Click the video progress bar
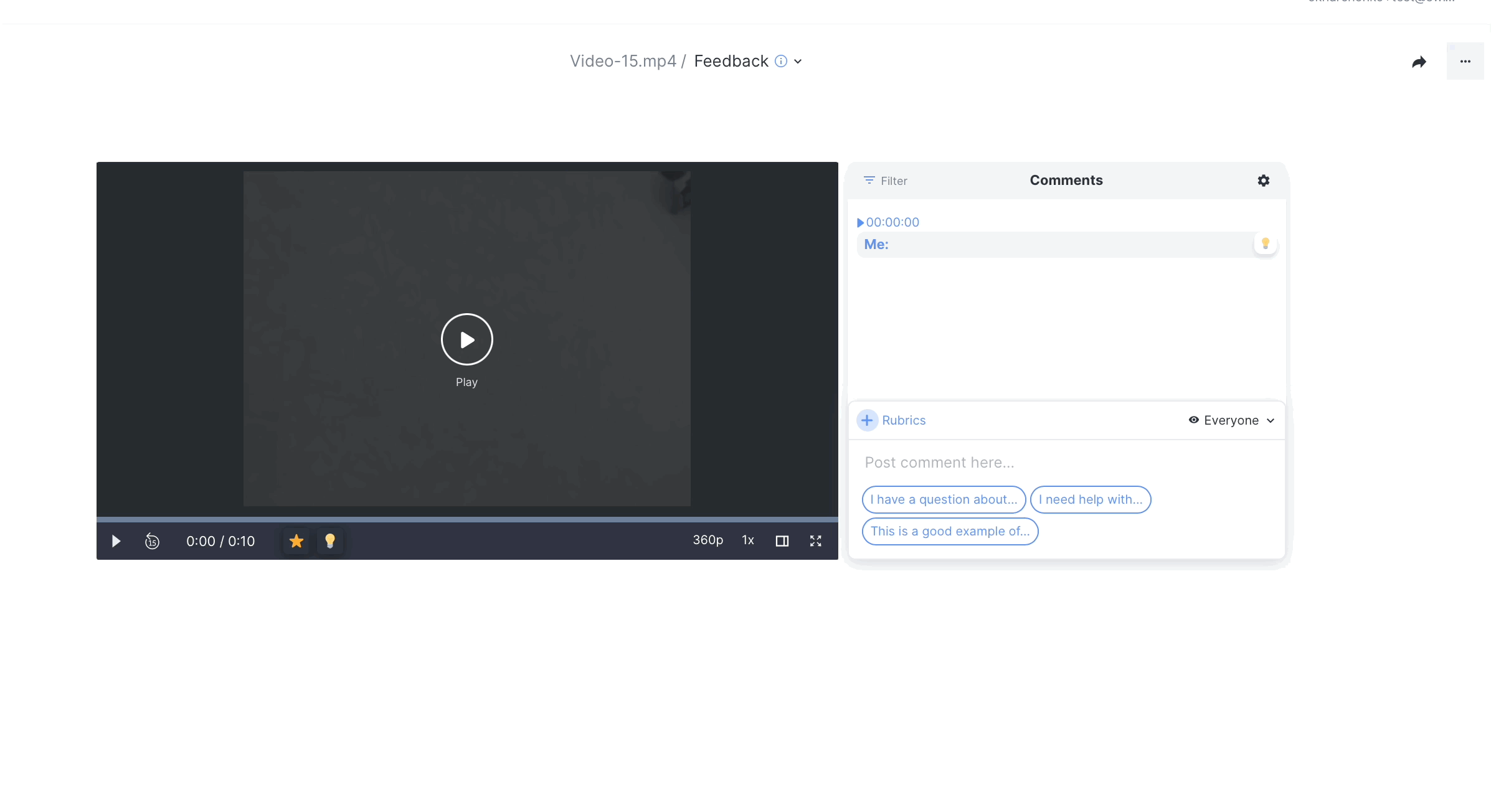 tap(467, 519)
